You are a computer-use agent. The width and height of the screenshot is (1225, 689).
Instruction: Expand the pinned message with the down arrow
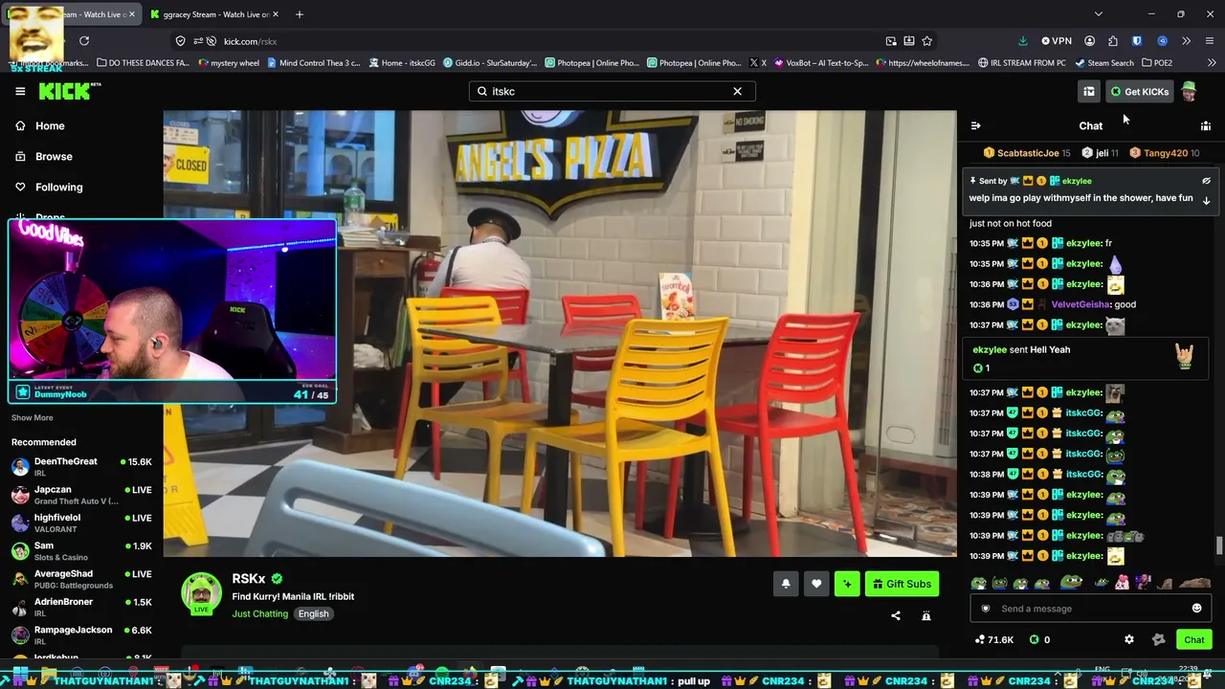(x=1206, y=200)
